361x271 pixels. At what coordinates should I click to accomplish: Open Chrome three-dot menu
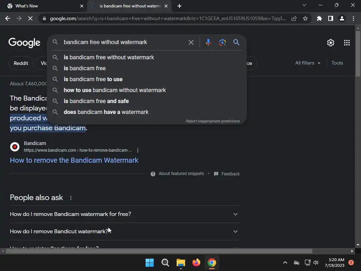click(353, 18)
